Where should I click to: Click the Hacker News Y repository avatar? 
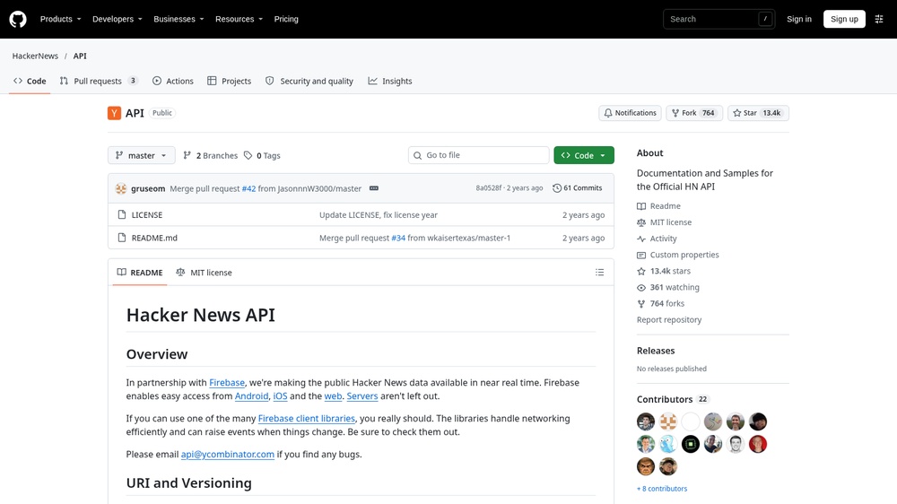point(115,113)
